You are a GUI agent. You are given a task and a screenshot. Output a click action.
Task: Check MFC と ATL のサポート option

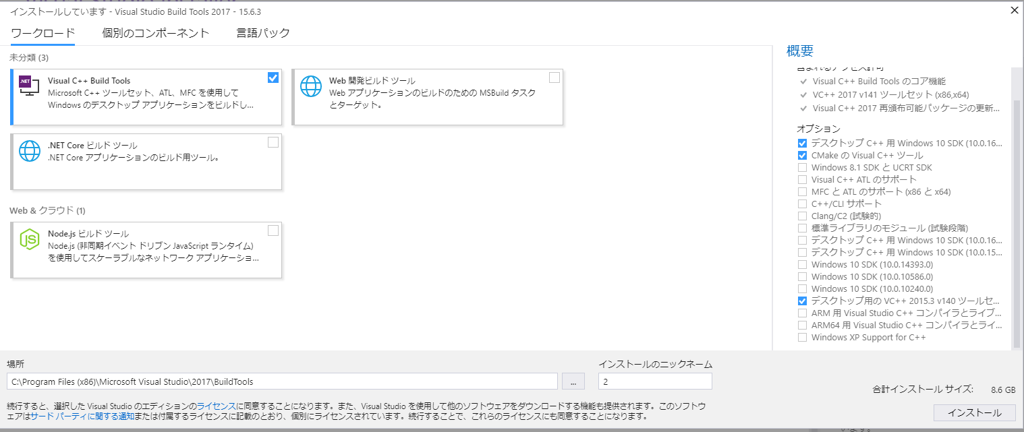[802, 191]
